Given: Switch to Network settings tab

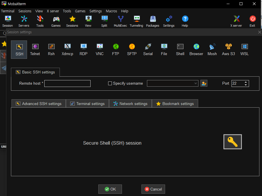Looking at the screenshot, I should click(130, 104).
